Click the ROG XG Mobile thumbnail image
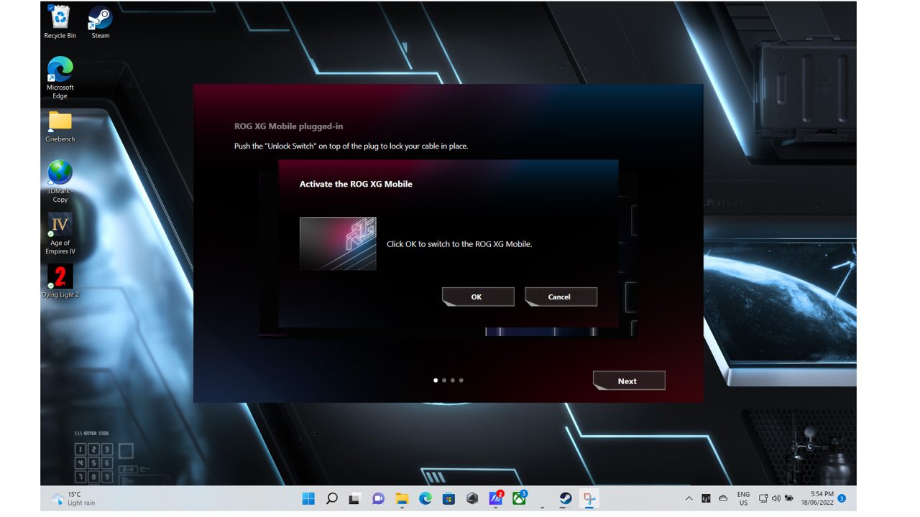The height and width of the screenshot is (517, 920). (x=338, y=243)
